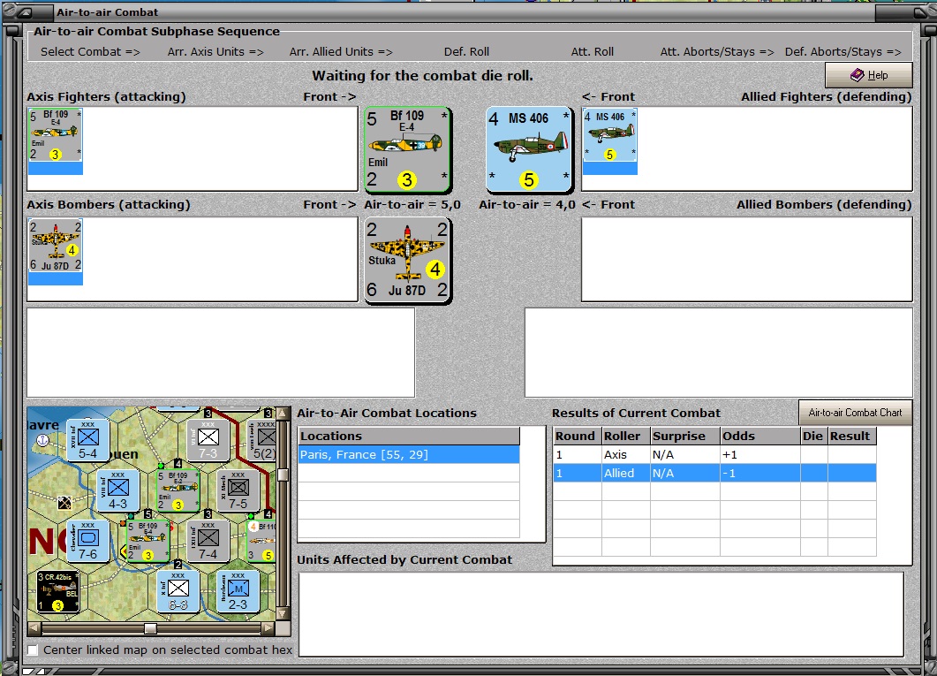Click the large Bf 109 Emil front fighter counter

[407, 149]
